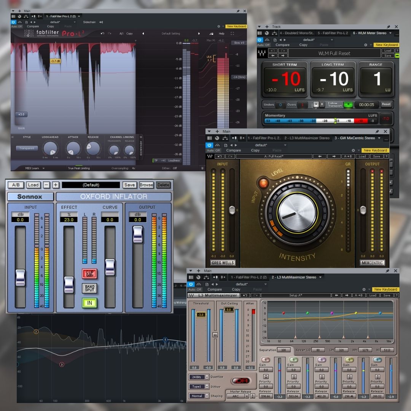Toggle Inflator CLIP 0dBr button

[90, 274]
